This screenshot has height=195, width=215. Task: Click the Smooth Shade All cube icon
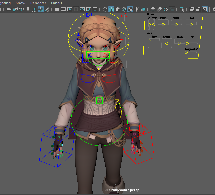click(x=111, y=9)
